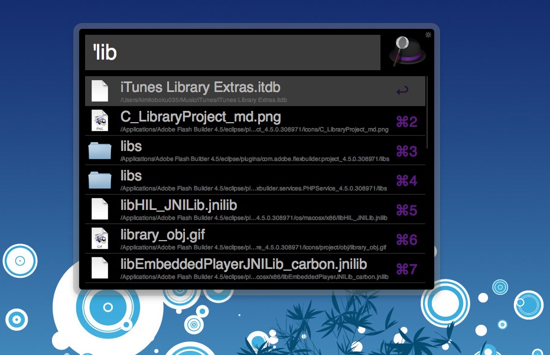Click path ending flexbuilder.project_4.5.0.308971/libs

point(255,159)
